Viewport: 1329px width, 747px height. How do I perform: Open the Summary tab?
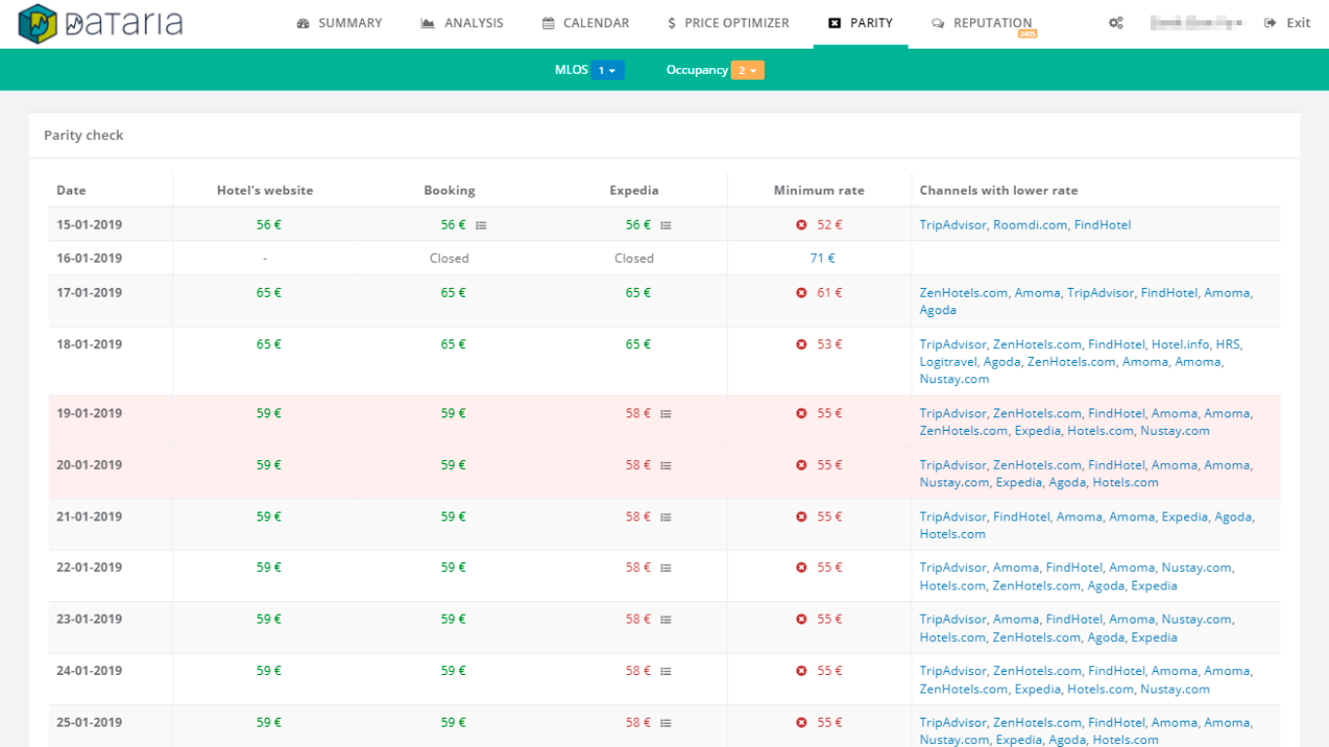[340, 23]
